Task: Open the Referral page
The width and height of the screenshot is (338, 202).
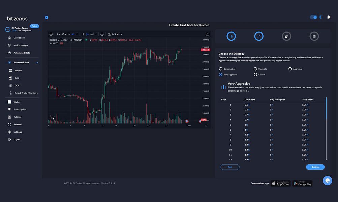Action: (x=18, y=125)
